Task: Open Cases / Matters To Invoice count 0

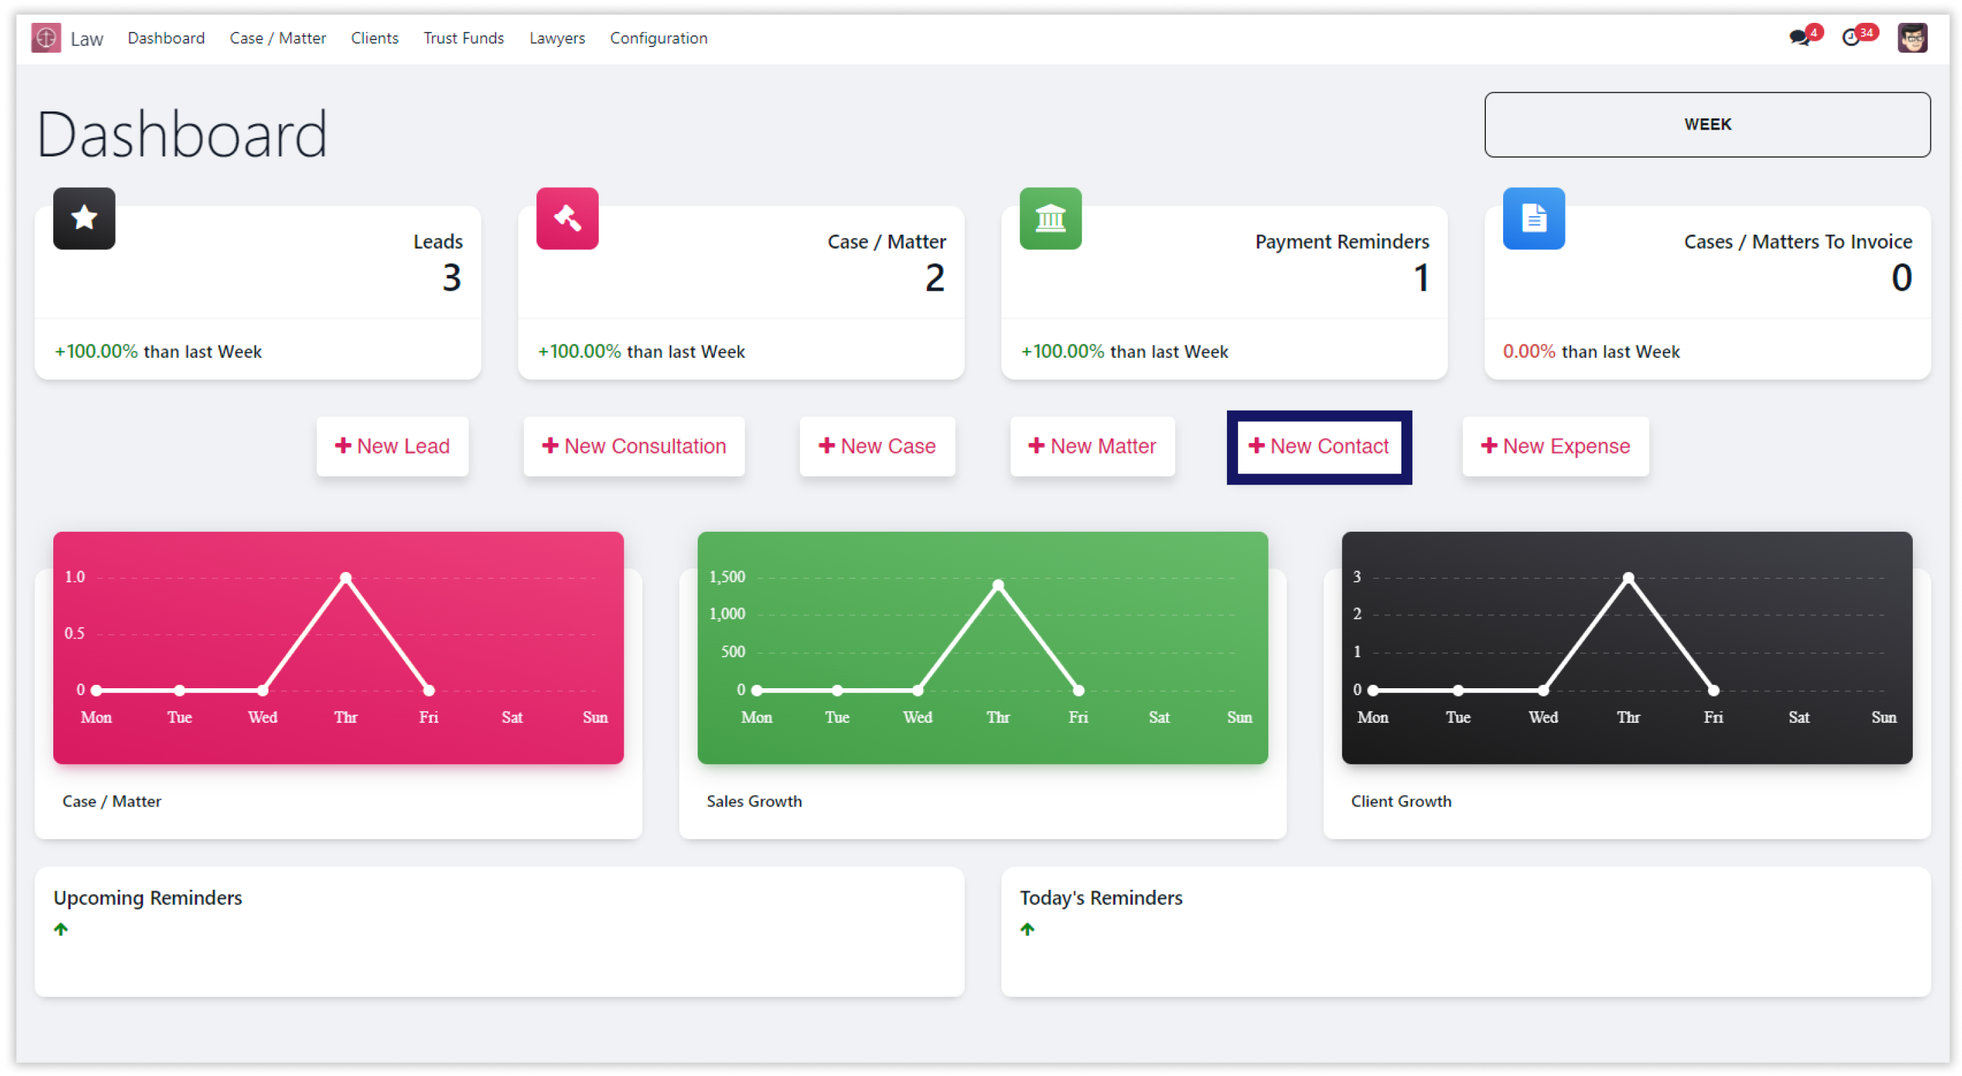Action: tap(1901, 278)
